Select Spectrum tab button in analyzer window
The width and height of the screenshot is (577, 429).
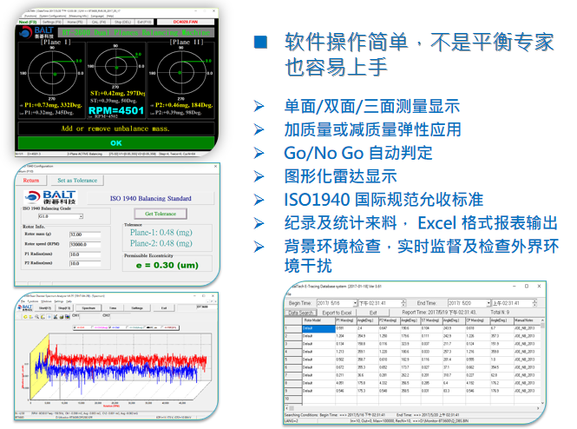(x=89, y=307)
